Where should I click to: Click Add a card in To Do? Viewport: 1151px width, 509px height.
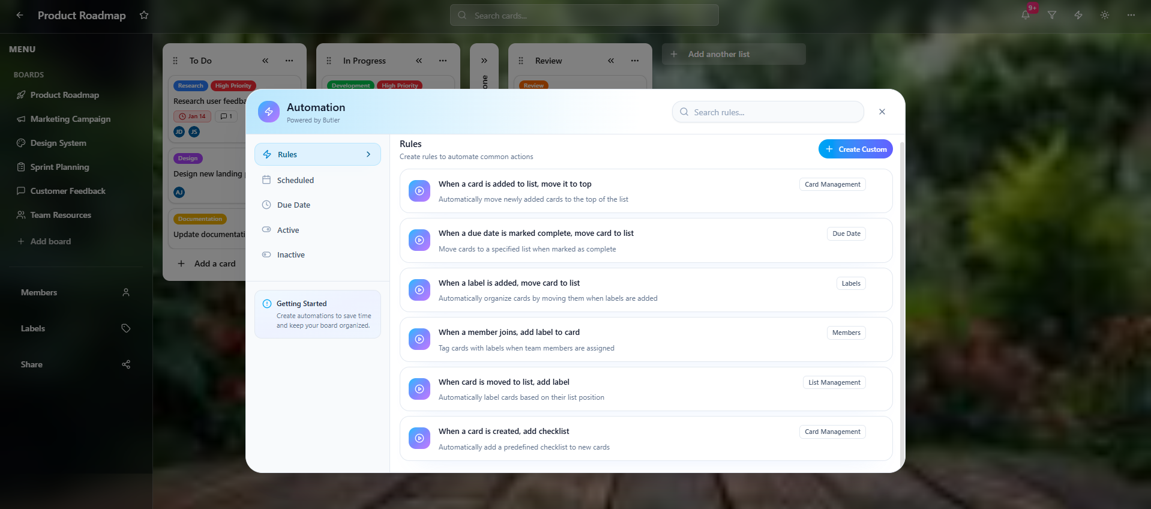[207, 264]
